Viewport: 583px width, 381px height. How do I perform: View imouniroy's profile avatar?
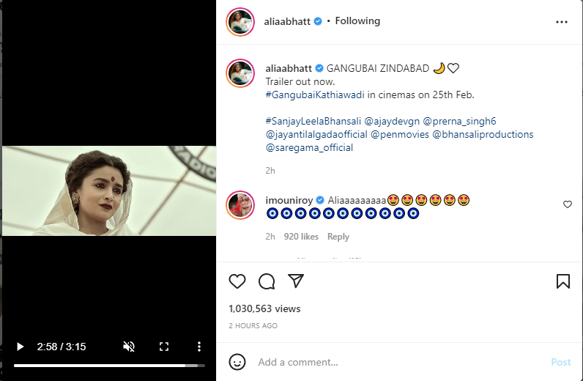pos(240,204)
